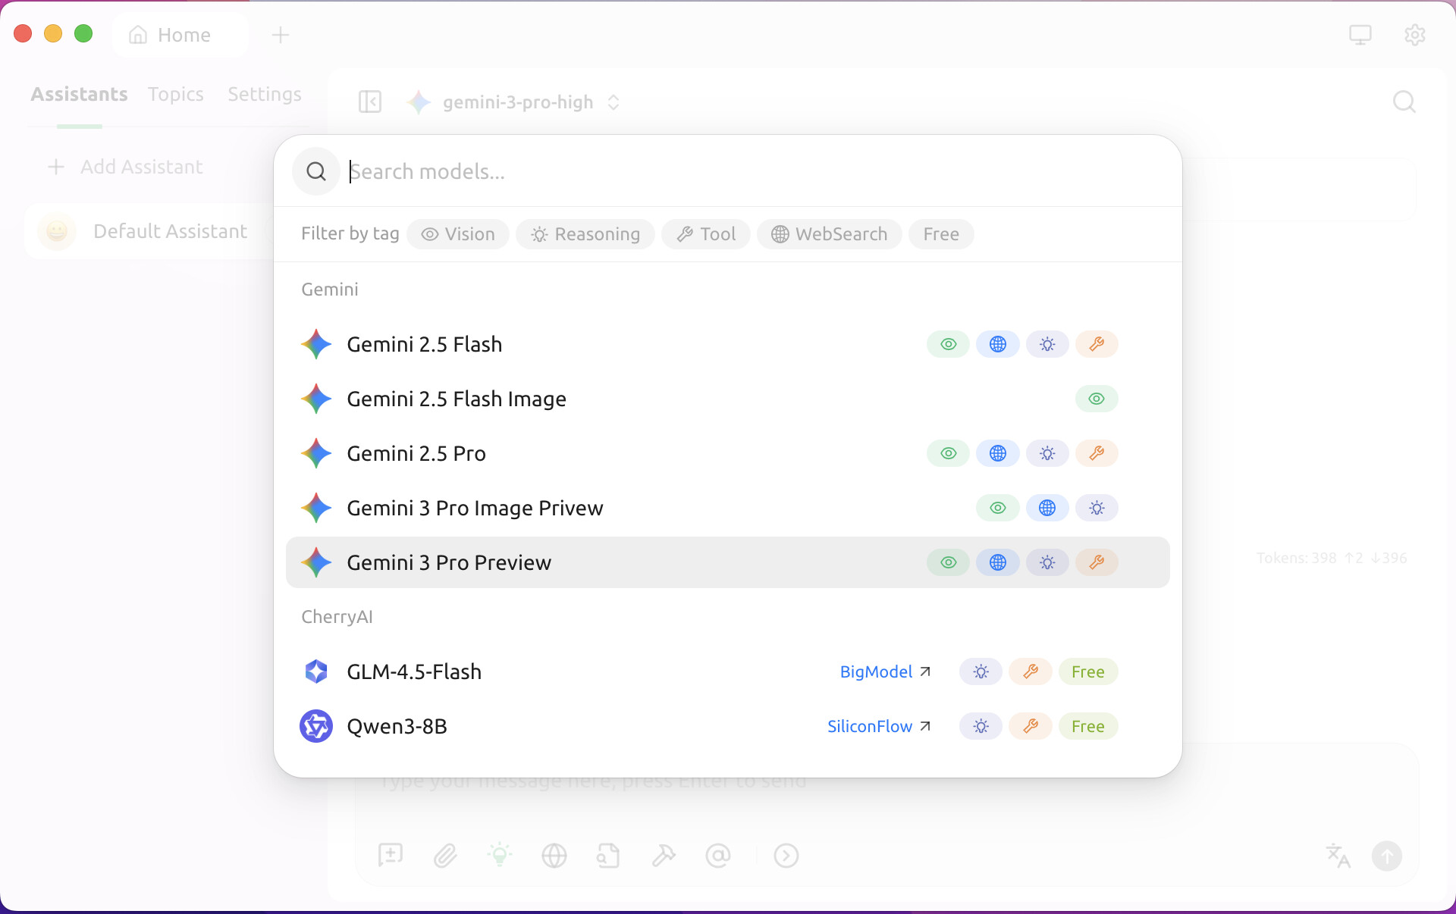Click the tool wrench badge on Gemini 2.5 Pro
This screenshot has height=914, width=1456.
click(1097, 453)
